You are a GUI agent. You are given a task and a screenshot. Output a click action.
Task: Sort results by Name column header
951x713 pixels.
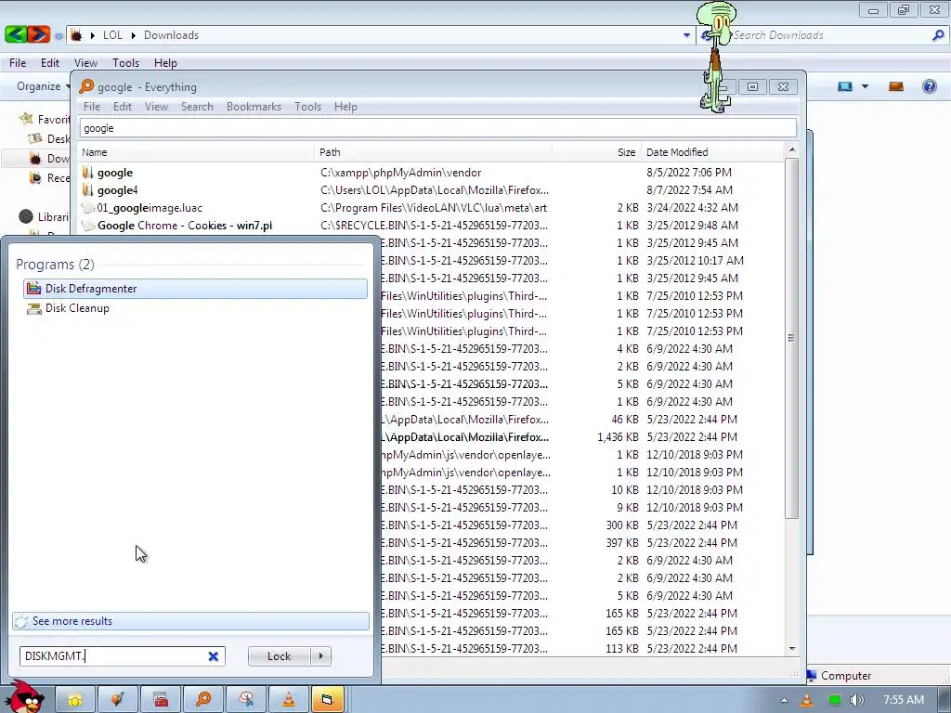(196, 152)
